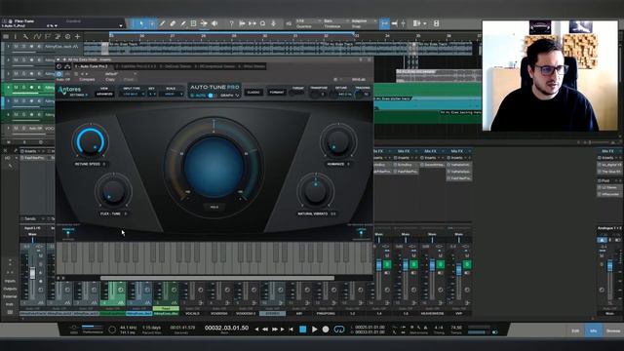
Task: Select the Listen speaker tool in the toolbar
Action: tap(214, 23)
